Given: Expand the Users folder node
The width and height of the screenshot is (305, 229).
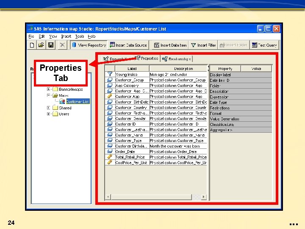Looking at the screenshot, I should click(48, 114).
